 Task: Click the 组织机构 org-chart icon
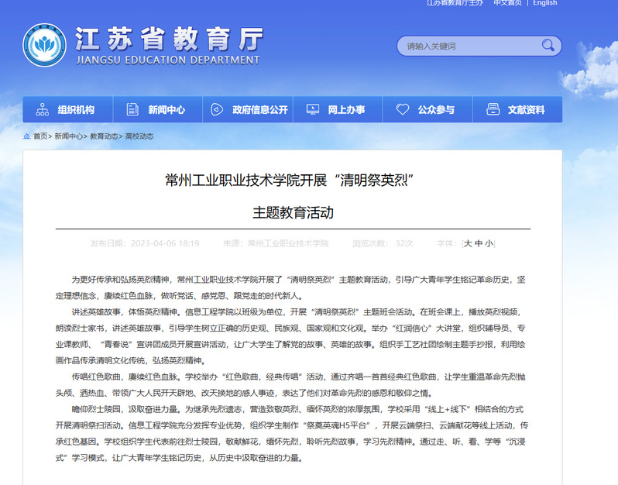42,110
